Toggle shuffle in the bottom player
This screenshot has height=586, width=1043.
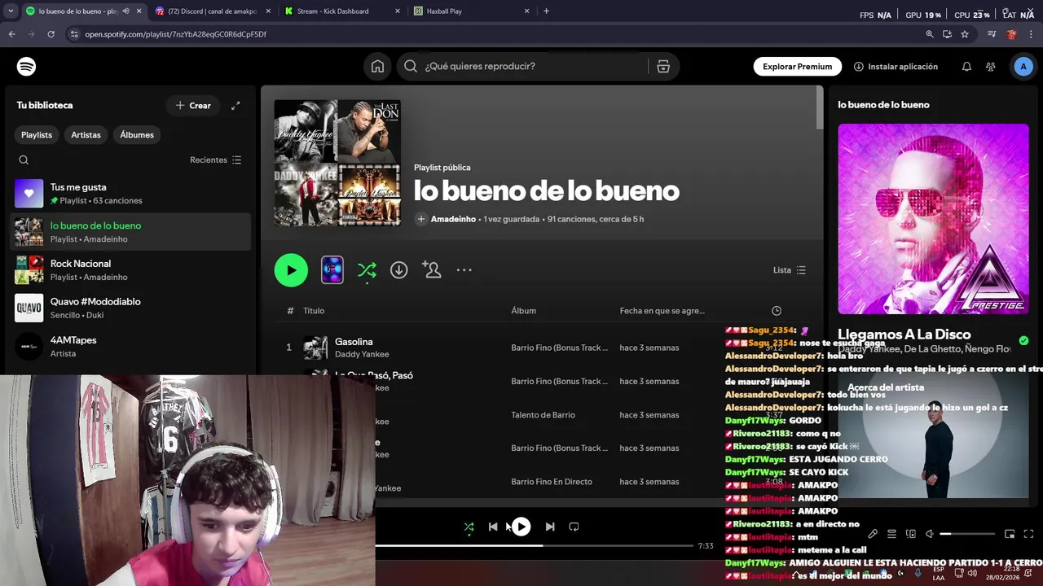point(469,527)
